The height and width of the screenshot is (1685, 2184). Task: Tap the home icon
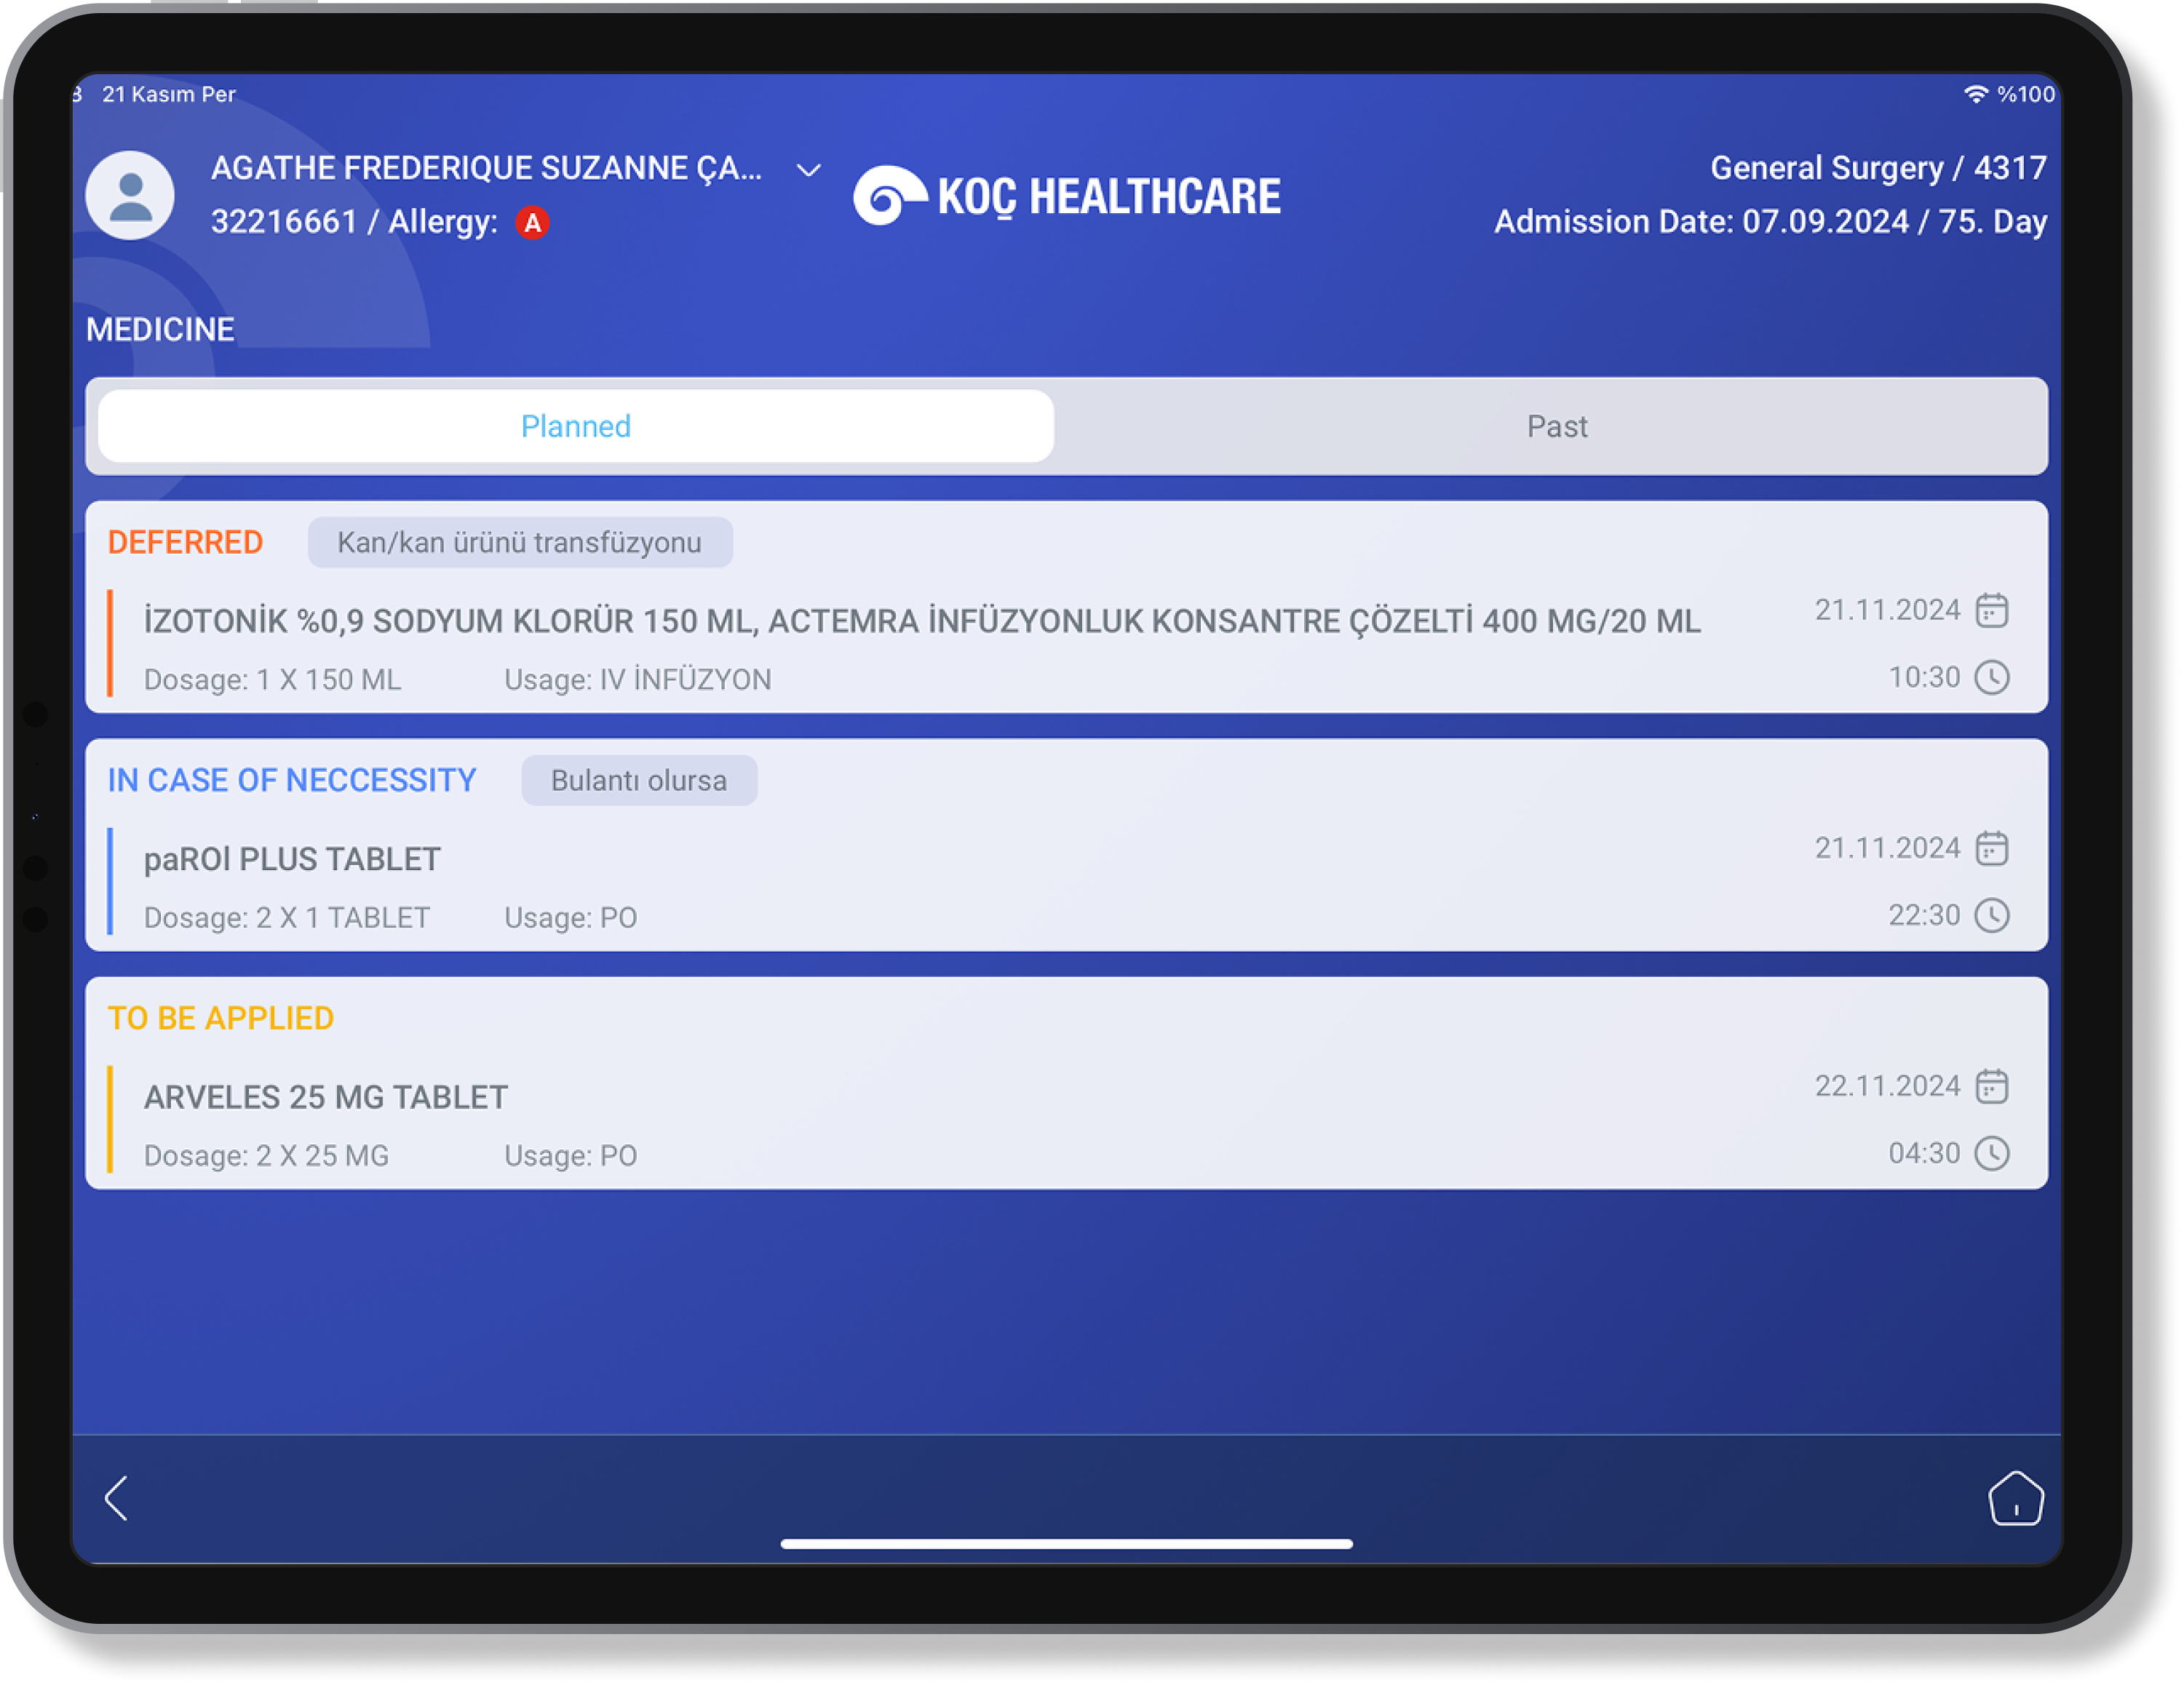click(x=2015, y=1498)
